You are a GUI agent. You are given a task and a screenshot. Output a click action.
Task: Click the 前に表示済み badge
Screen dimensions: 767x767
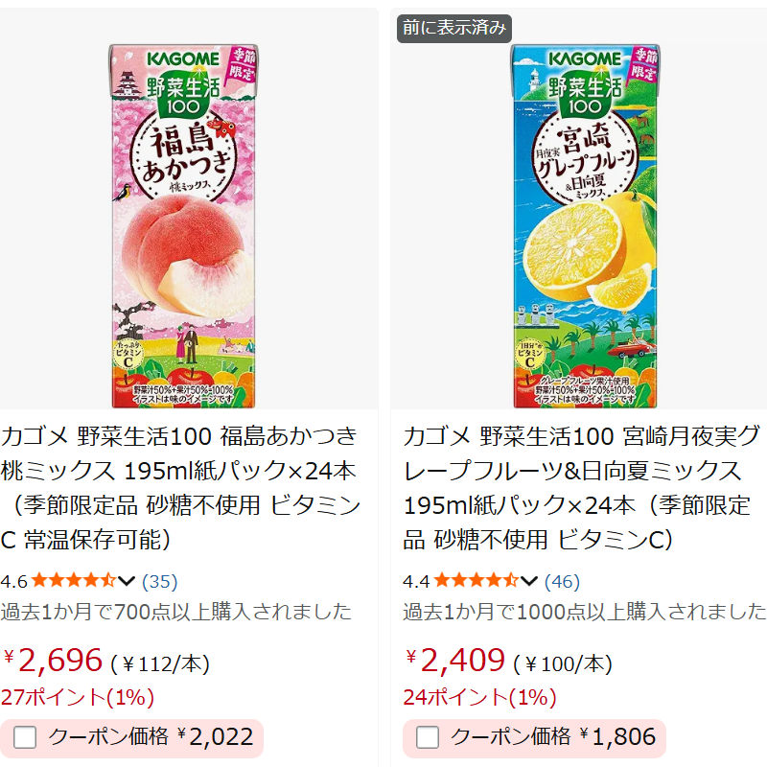click(454, 29)
